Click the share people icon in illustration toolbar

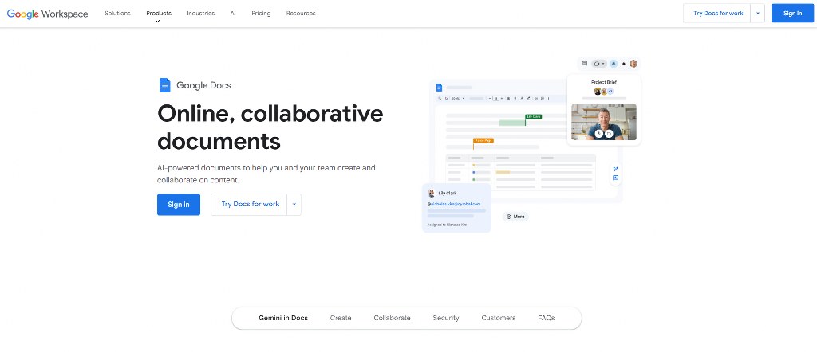[x=614, y=64]
